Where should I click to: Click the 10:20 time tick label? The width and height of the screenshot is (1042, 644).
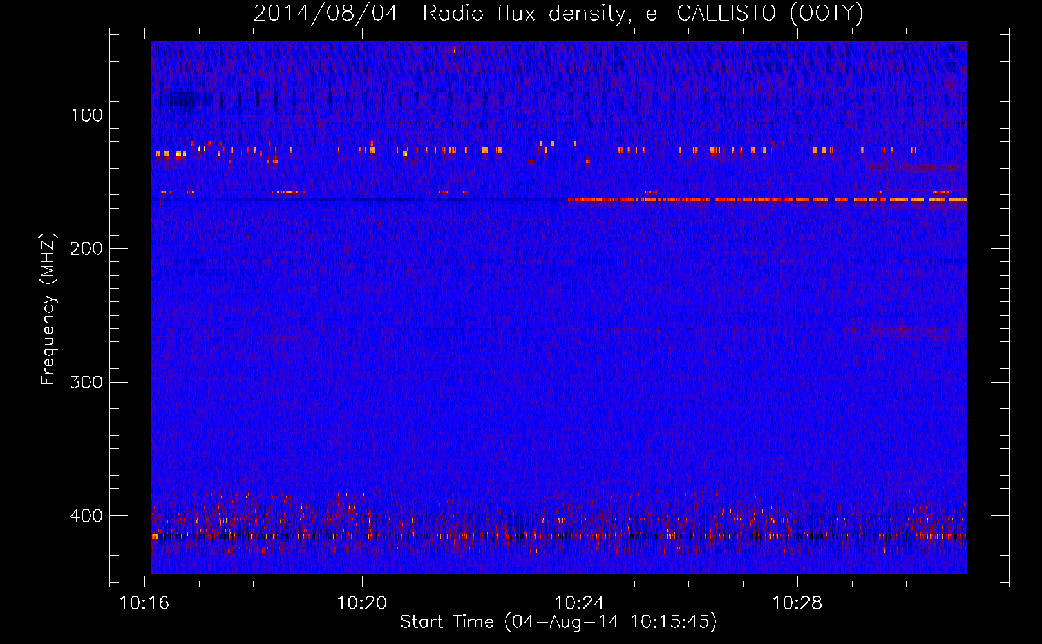pos(362,603)
